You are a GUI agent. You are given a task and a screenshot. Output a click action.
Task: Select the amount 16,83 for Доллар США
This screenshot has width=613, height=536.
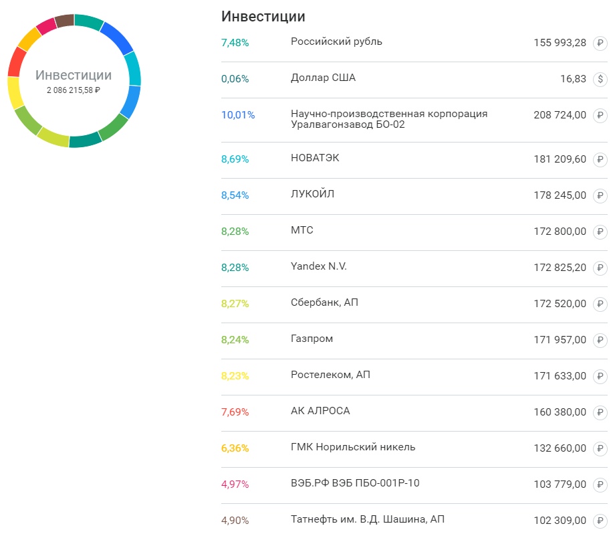point(573,79)
